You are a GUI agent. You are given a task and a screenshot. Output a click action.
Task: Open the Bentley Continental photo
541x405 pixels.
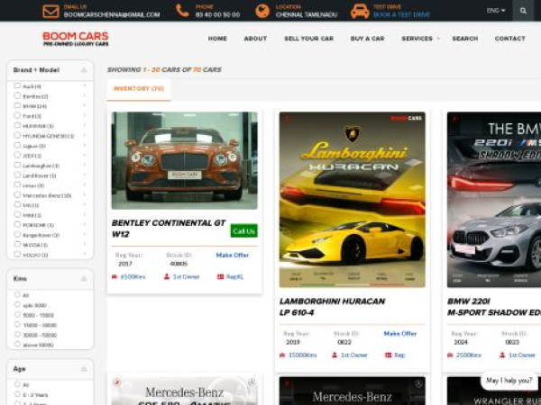(x=185, y=160)
